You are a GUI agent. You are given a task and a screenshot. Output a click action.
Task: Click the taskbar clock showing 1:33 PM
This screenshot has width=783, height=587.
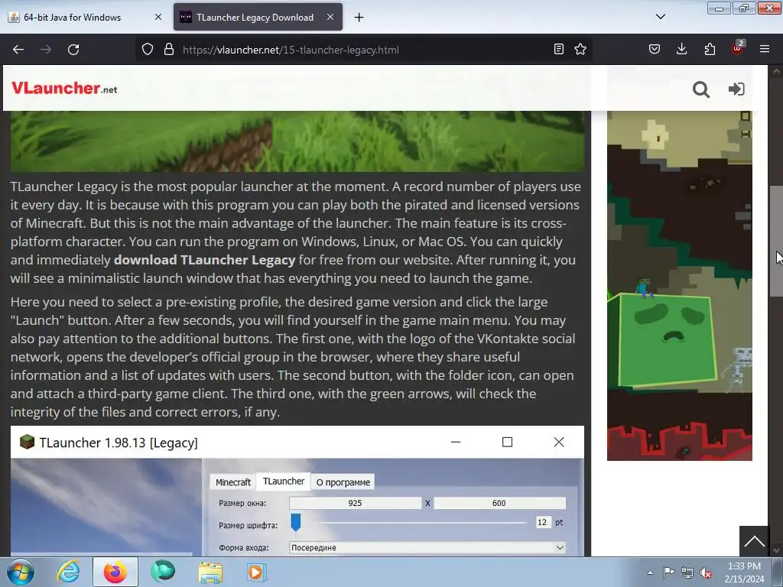(744, 572)
